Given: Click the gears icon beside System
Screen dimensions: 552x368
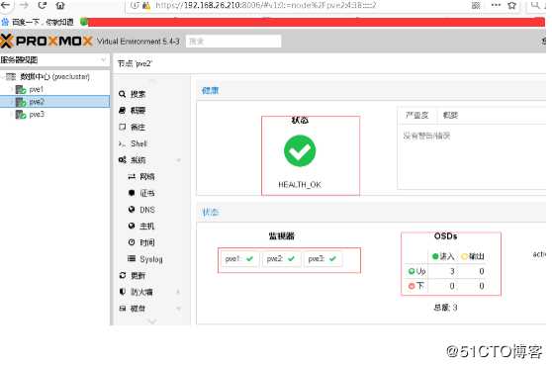Looking at the screenshot, I should point(122,160).
